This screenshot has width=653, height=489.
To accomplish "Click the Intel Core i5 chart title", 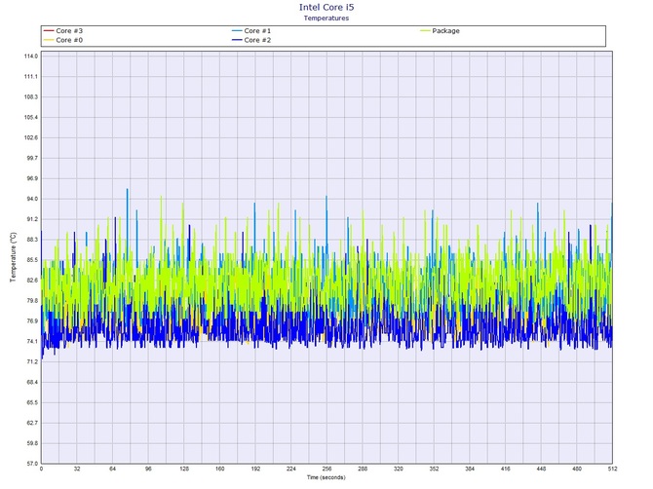I will (326, 7).
